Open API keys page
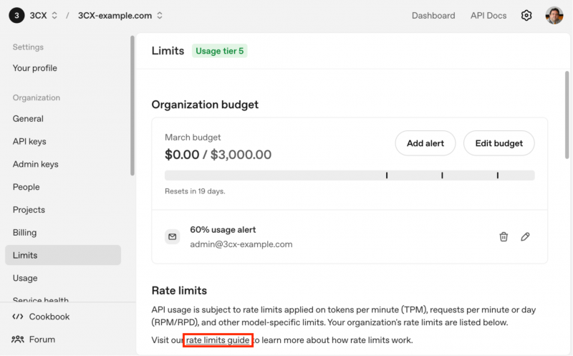The image size is (573, 356). pos(29,141)
